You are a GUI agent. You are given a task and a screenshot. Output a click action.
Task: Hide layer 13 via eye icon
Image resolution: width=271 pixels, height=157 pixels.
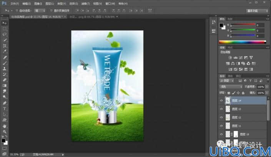click(x=221, y=109)
